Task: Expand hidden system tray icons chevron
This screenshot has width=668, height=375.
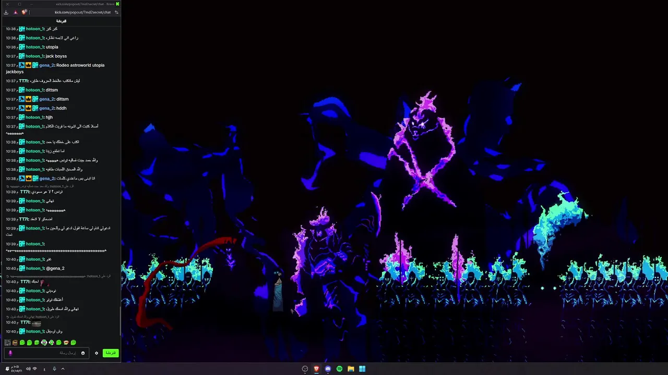Action: (x=63, y=369)
